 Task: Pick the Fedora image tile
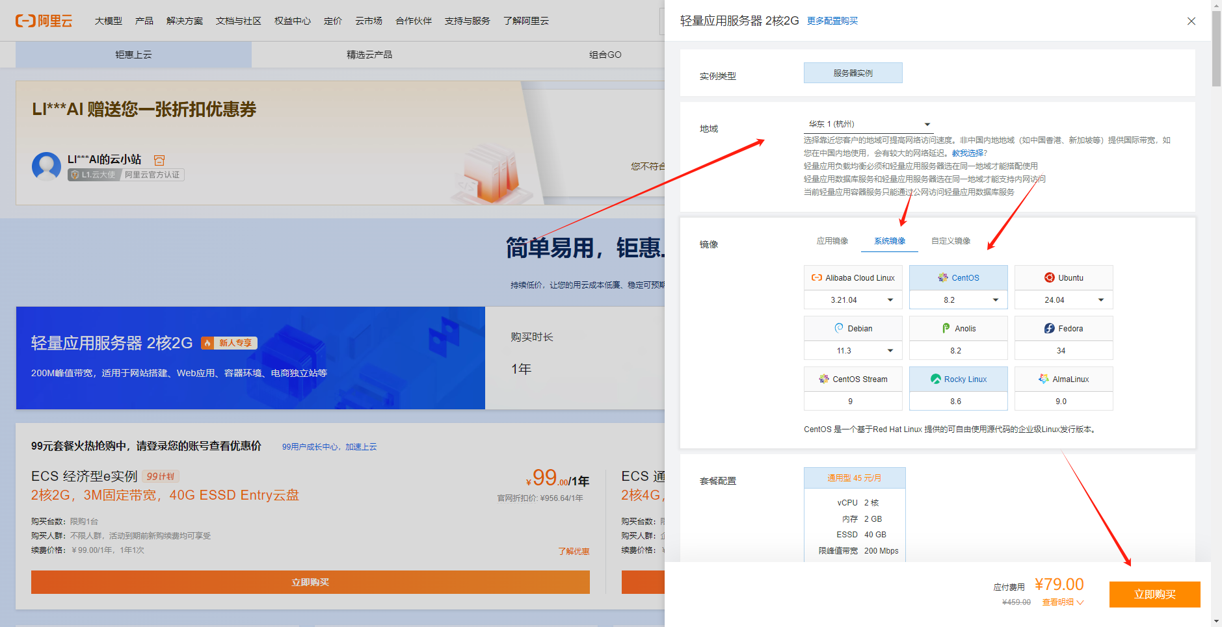[x=1063, y=328]
